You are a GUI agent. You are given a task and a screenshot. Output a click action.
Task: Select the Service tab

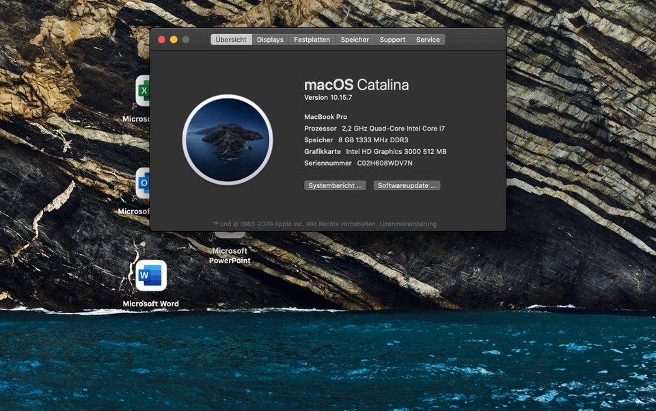pos(428,40)
